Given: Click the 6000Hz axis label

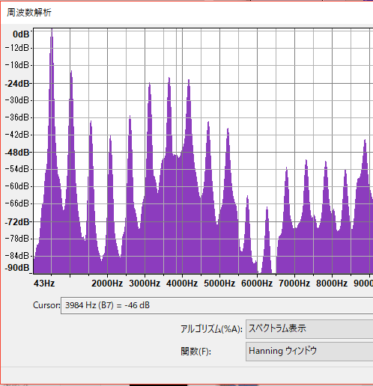Looking at the screenshot, I should pyautogui.click(x=257, y=284).
